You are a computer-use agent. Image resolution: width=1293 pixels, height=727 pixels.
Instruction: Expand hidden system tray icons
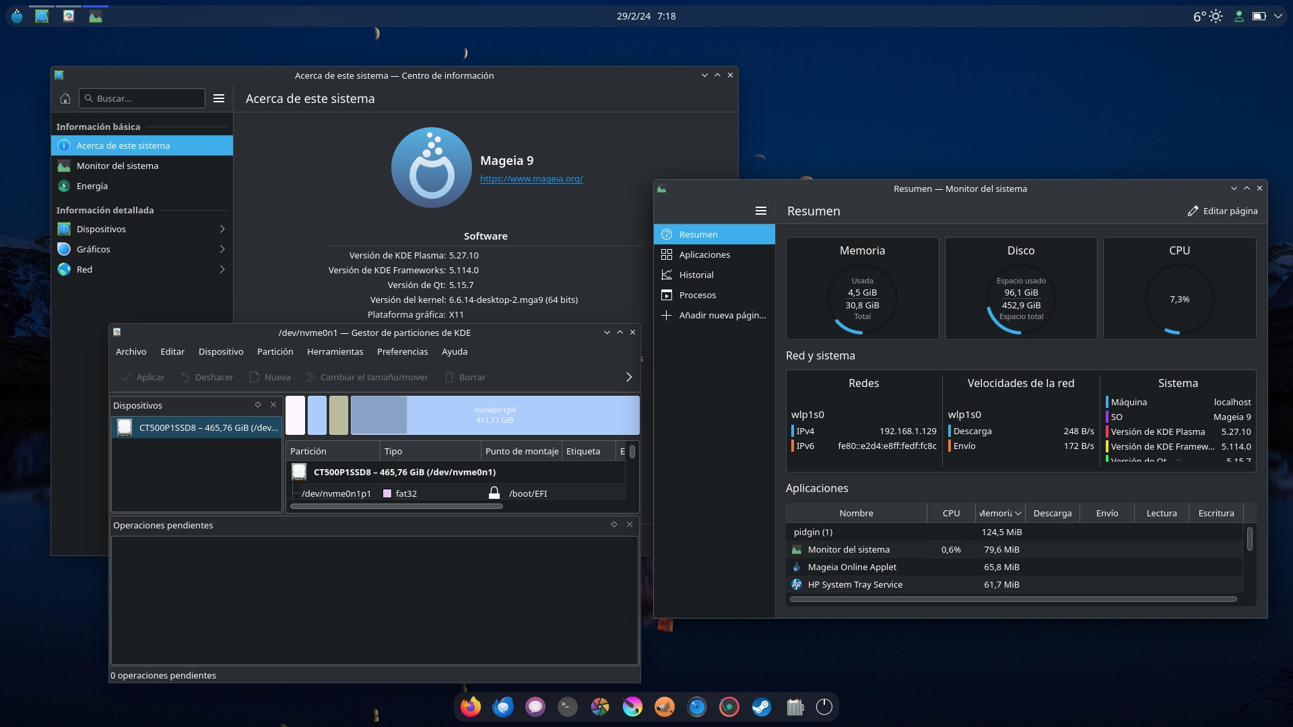click(x=1278, y=16)
